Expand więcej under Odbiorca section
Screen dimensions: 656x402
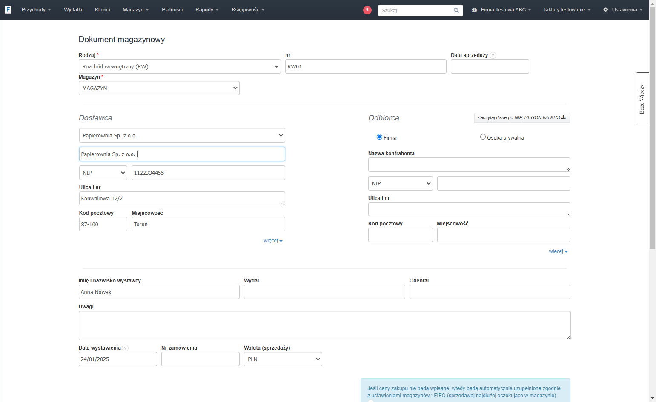(x=558, y=251)
